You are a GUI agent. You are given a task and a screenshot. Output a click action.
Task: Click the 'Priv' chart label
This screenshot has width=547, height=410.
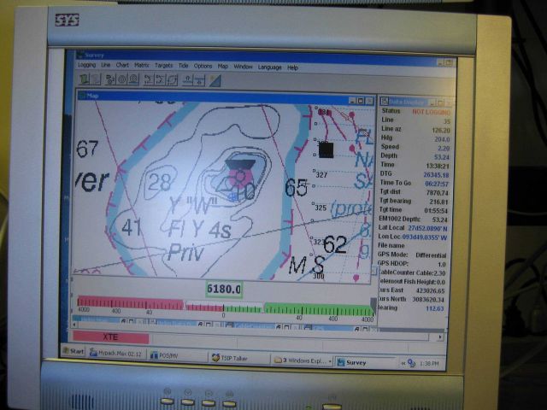click(x=185, y=253)
